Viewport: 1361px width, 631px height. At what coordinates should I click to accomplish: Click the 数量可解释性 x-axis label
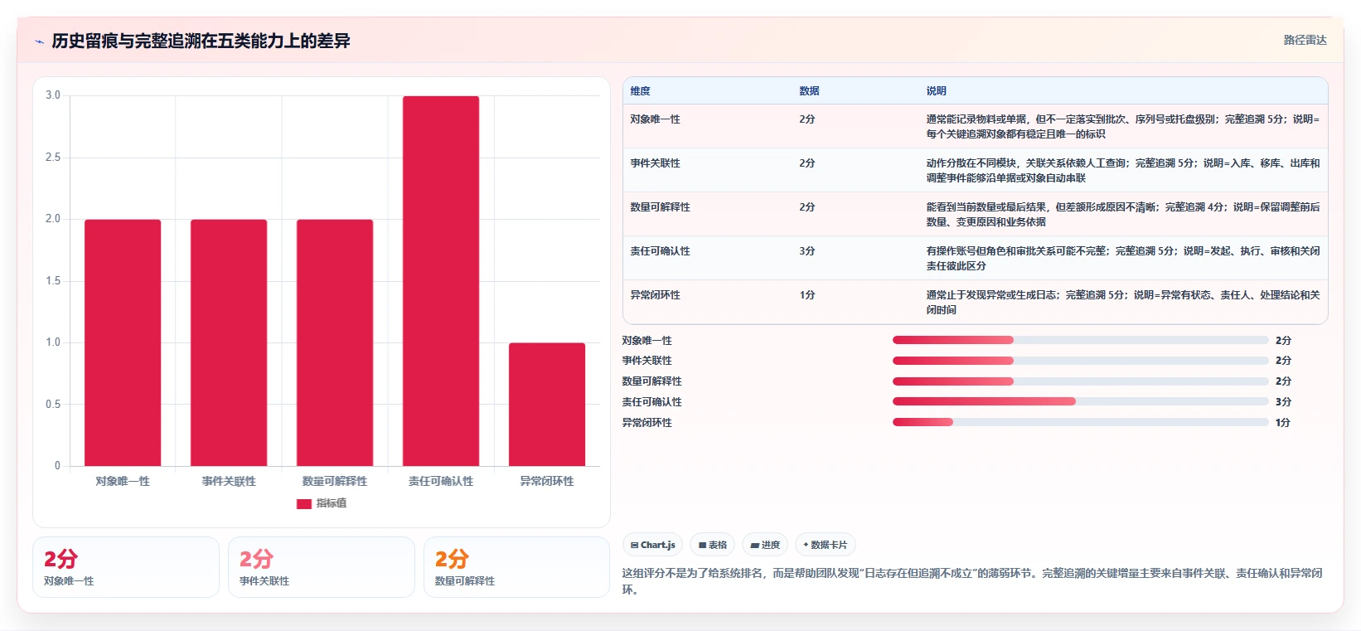pos(335,481)
